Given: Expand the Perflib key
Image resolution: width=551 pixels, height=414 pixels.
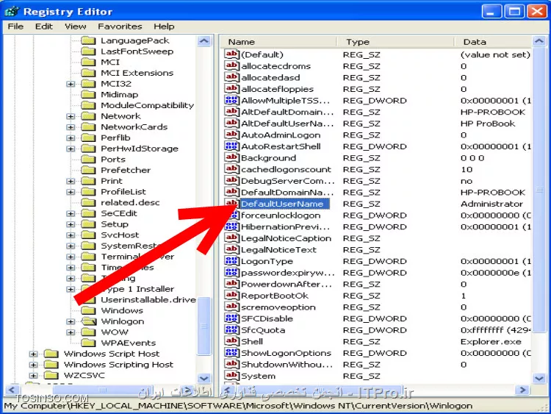Looking at the screenshot, I should coord(71,138).
